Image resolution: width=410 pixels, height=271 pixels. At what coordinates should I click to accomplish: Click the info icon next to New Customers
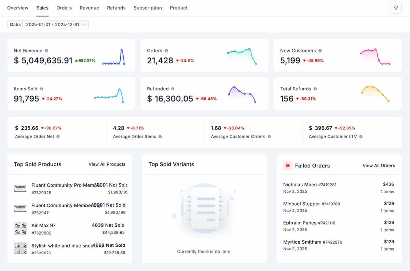tap(320, 50)
